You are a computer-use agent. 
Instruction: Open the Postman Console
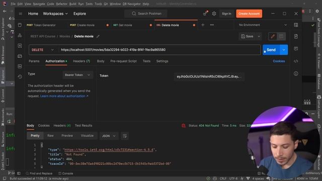click(66, 173)
